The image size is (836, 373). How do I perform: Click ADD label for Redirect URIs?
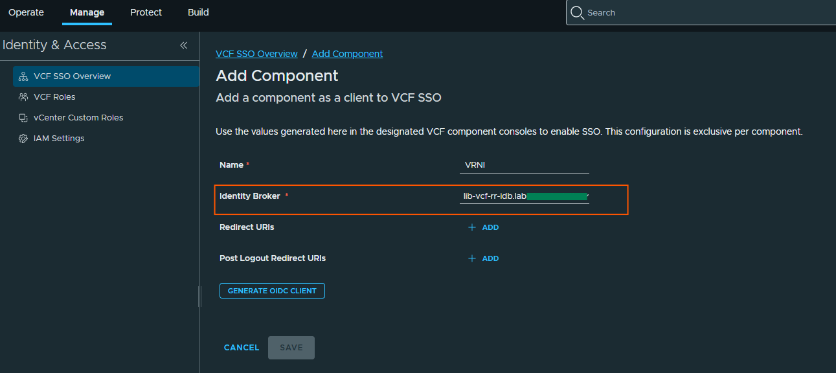point(490,228)
